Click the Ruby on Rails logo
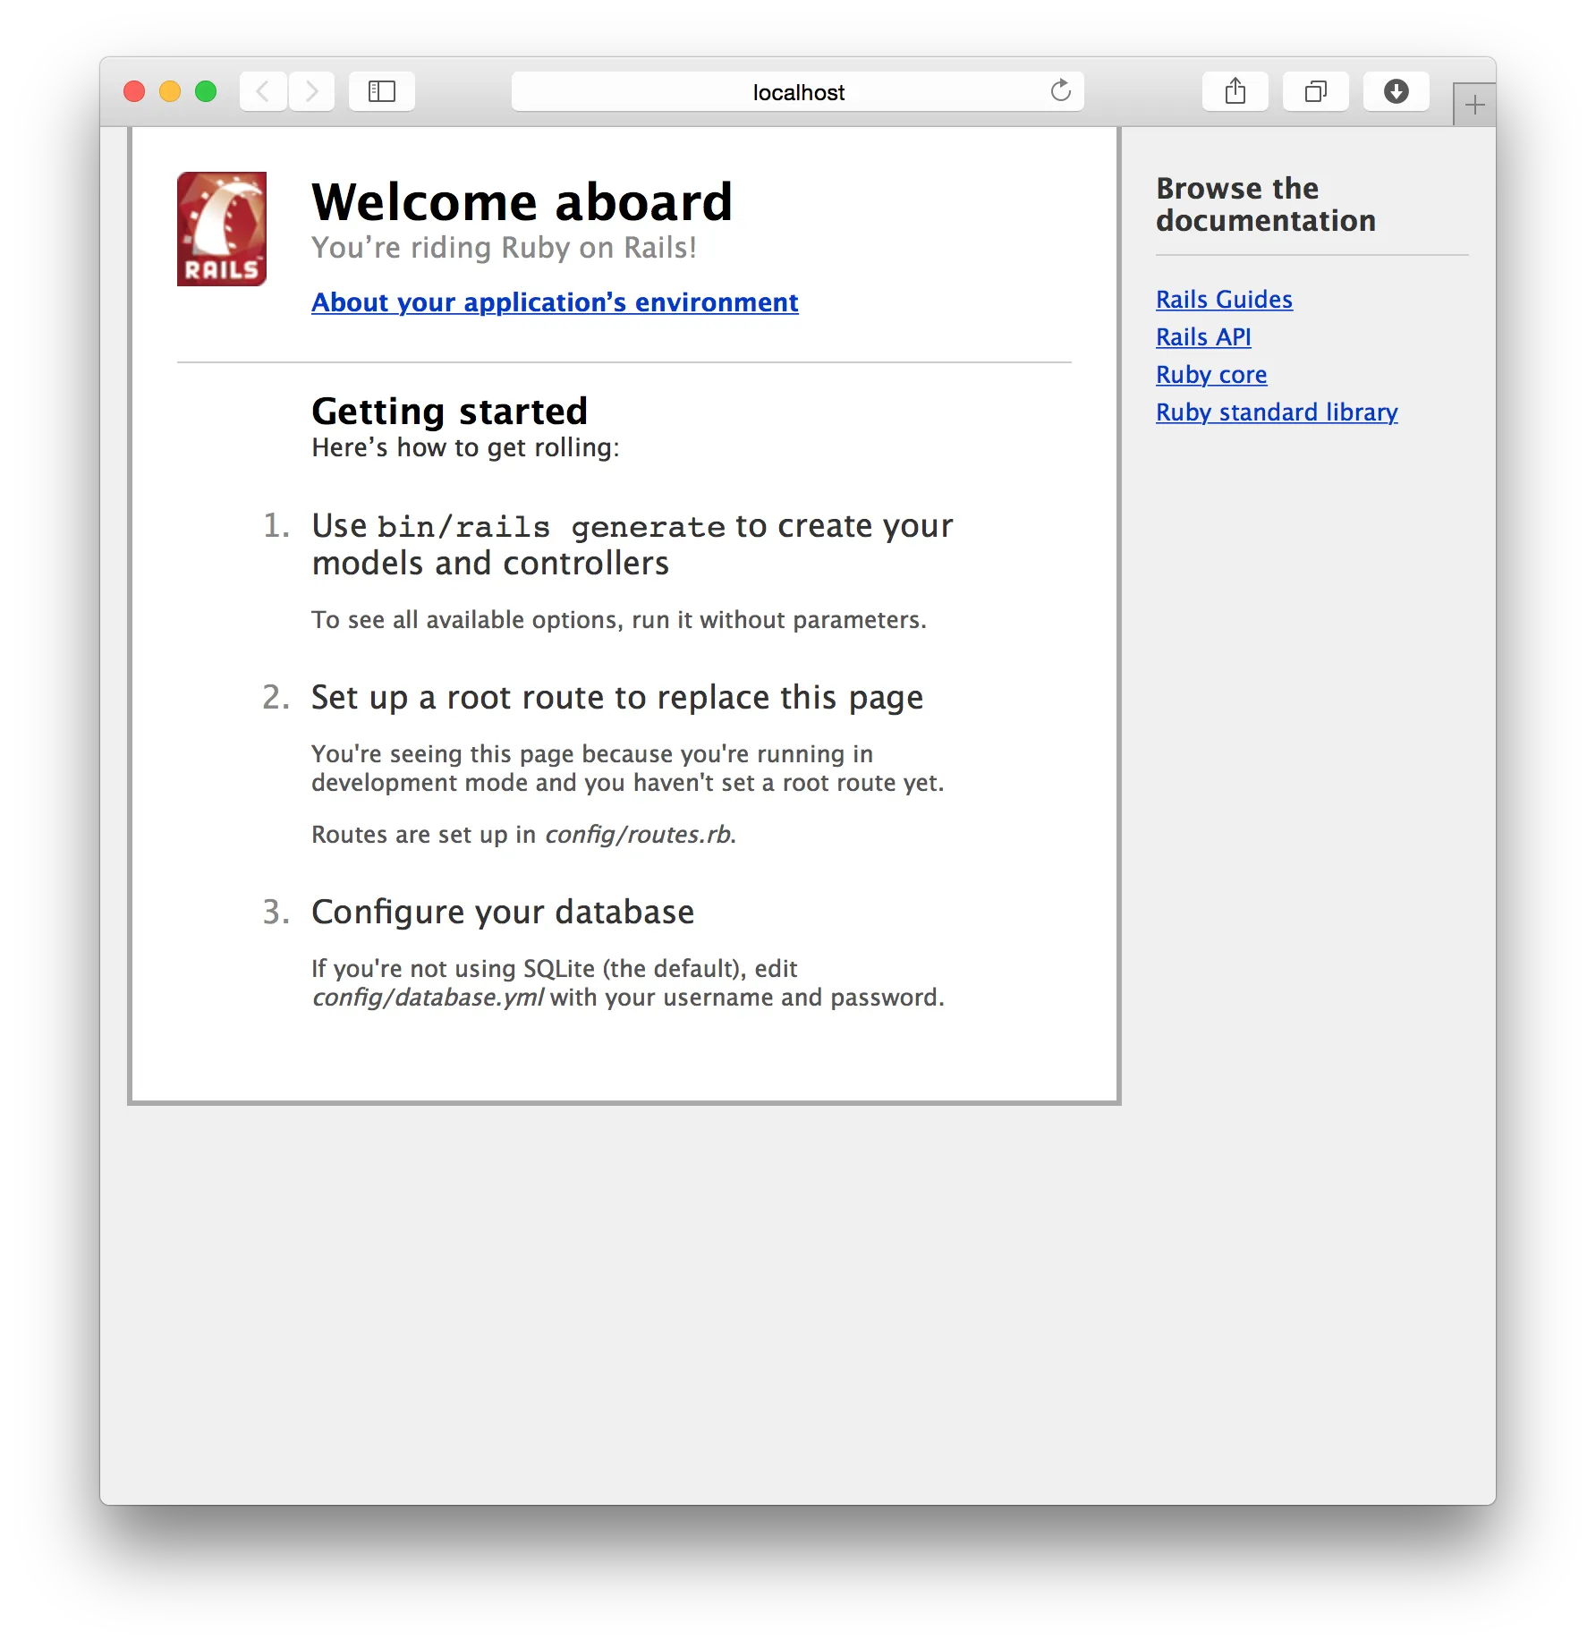The image size is (1596, 1648). 221,228
